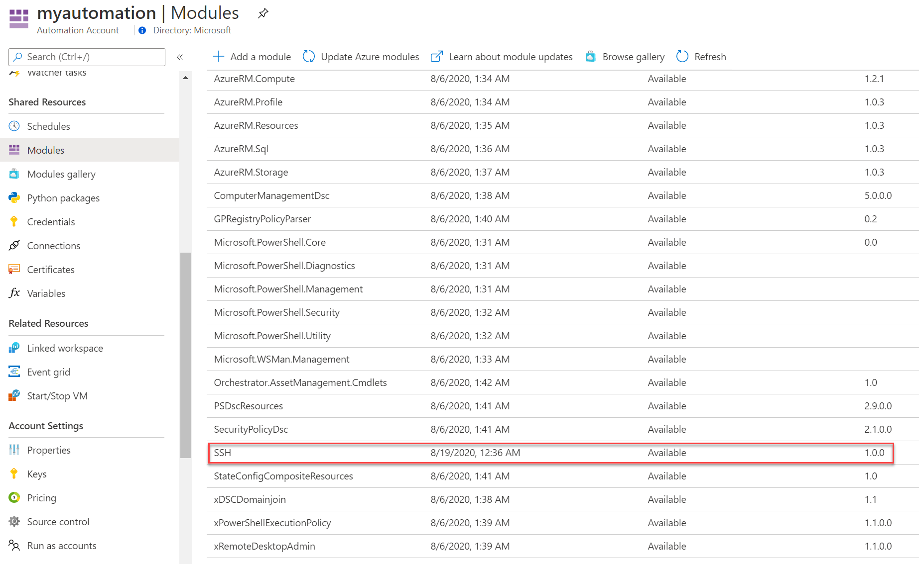Click the Run as accounts icon
Screen dimensions: 919x564
[14, 545]
